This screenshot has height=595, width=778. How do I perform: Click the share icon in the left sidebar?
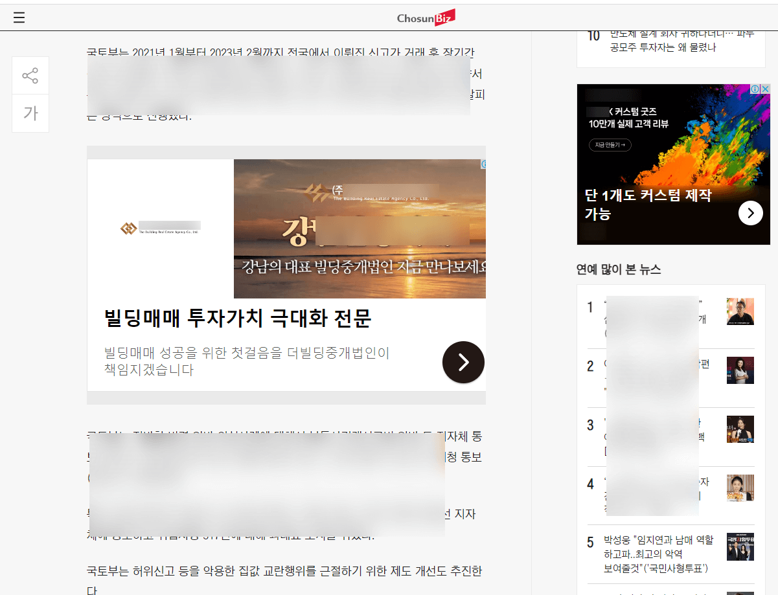30,75
